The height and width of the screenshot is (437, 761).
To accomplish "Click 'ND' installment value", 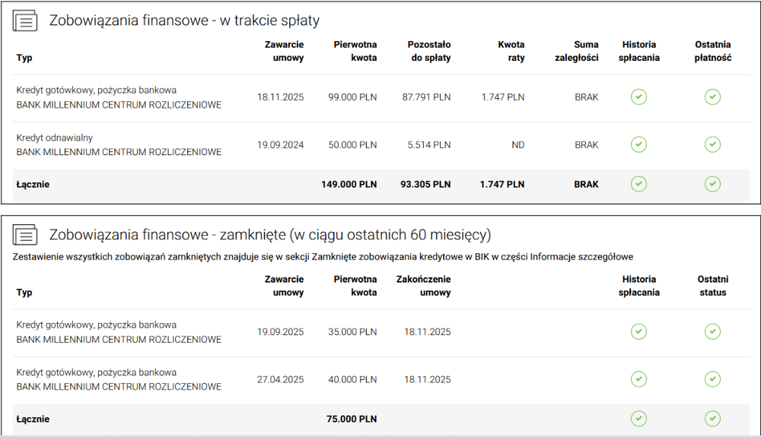I will tap(517, 145).
